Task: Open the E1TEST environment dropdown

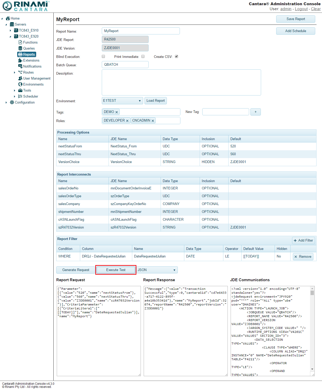Action: 122,101
